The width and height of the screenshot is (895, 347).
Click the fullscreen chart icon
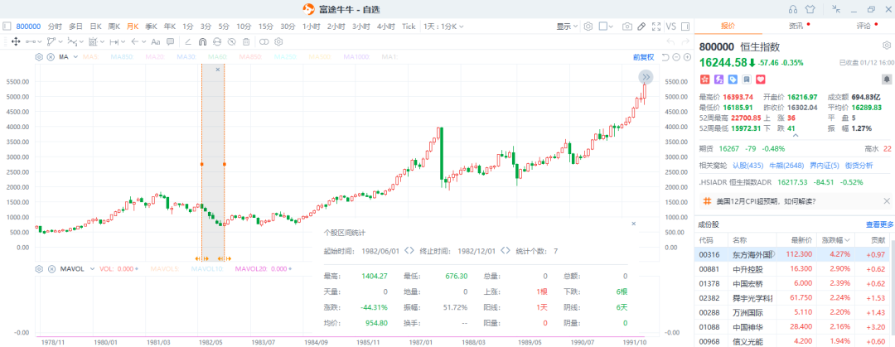656,27
